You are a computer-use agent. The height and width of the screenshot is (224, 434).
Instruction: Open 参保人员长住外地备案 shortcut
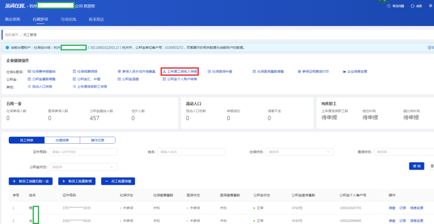tap(136, 71)
